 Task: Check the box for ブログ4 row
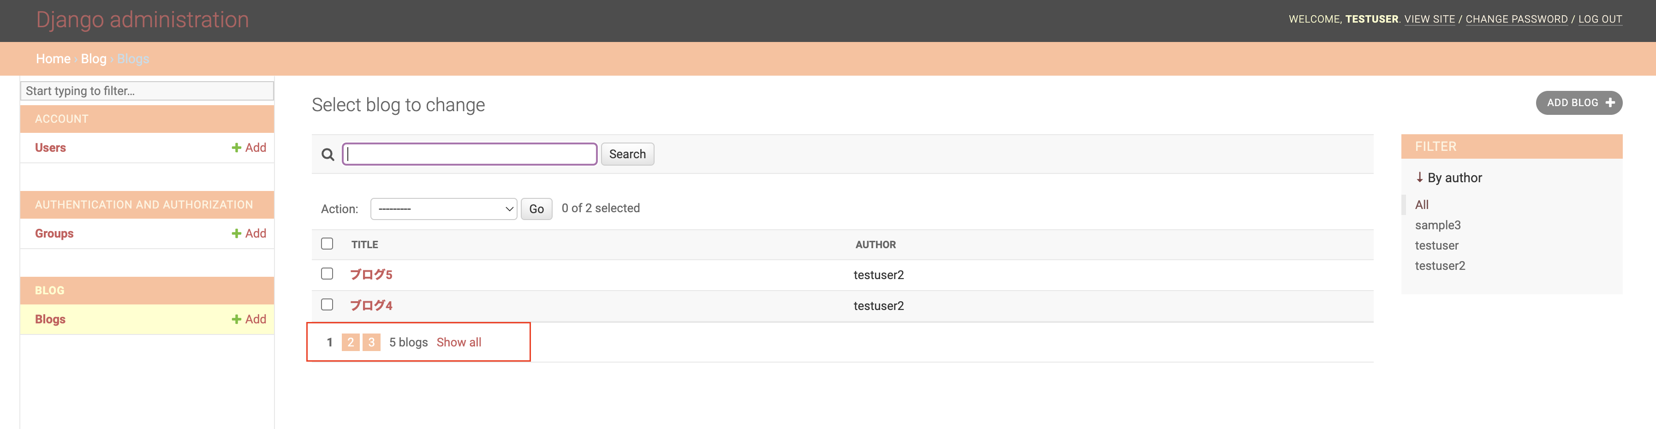click(x=327, y=305)
